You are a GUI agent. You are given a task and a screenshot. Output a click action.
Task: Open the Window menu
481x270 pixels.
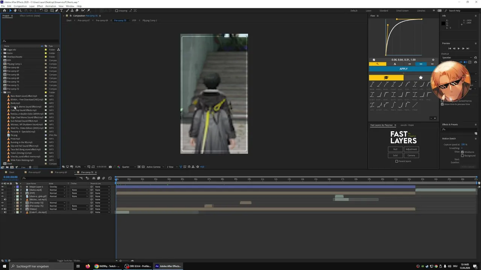point(70,6)
